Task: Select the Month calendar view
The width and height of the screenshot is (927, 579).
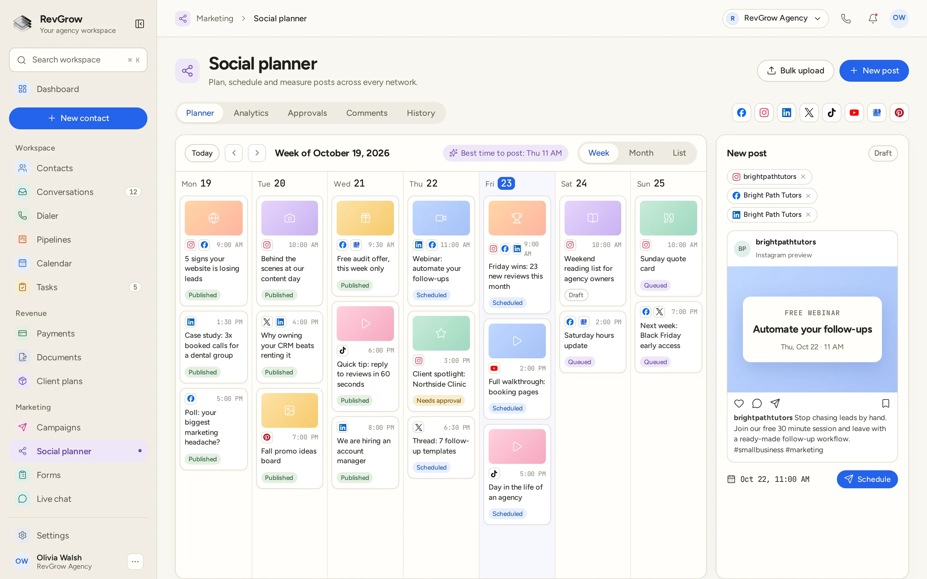Action: pyautogui.click(x=641, y=153)
